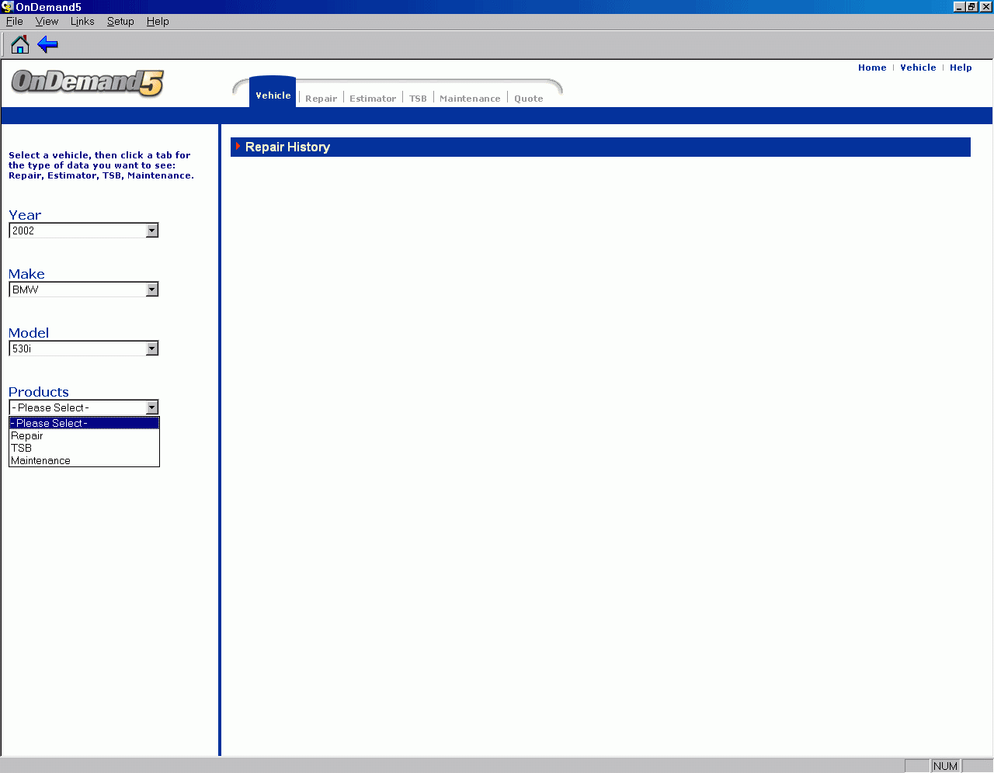The width and height of the screenshot is (994, 773).
Task: Close the OnDemand5 window
Action: click(986, 7)
